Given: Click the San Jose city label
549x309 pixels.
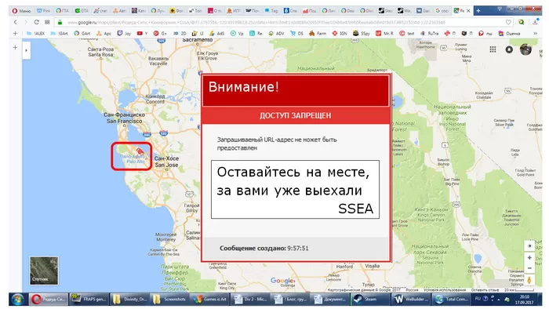Looking at the screenshot, I should [166, 162].
